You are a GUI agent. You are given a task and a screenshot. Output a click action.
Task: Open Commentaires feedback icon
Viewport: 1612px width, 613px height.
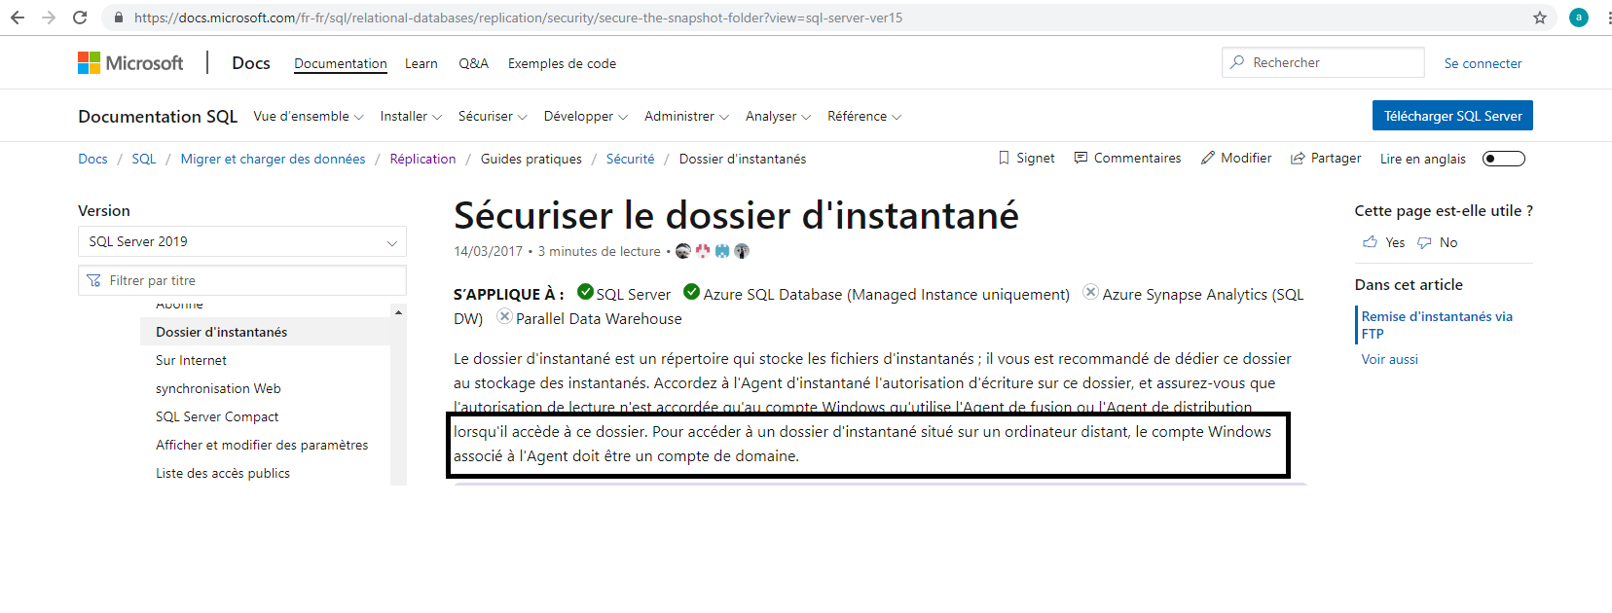pyautogui.click(x=1081, y=158)
